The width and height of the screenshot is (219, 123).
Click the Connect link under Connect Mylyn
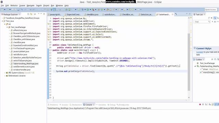pyautogui.click(x=199, y=52)
